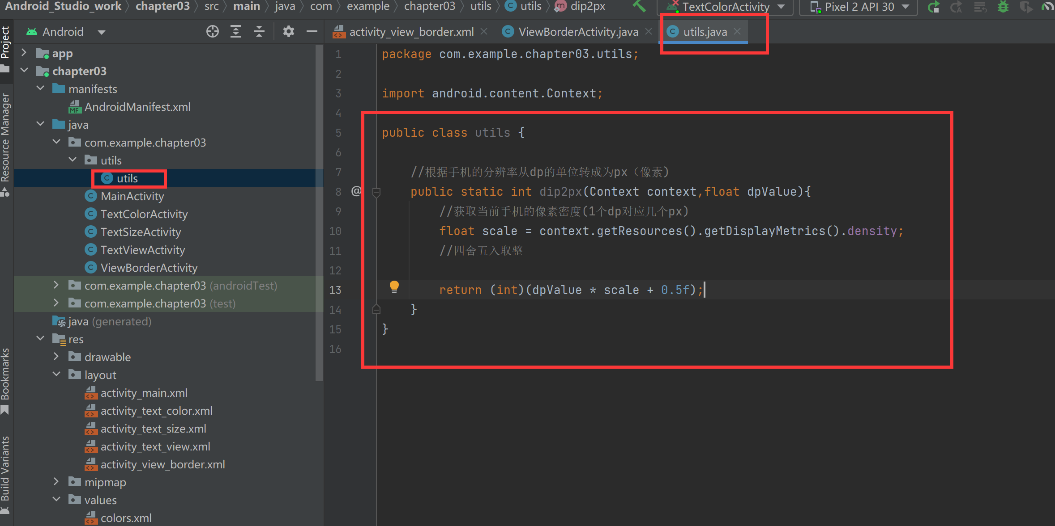The height and width of the screenshot is (526, 1055).
Task: Expand com.example.chapter03 (androidTest) package
Action: (56, 285)
